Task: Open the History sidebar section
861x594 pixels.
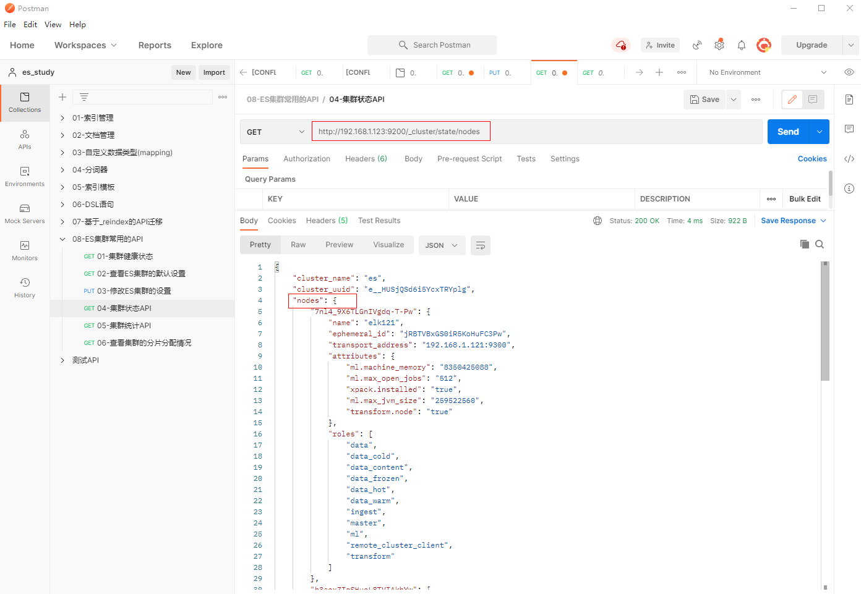Action: 25,287
